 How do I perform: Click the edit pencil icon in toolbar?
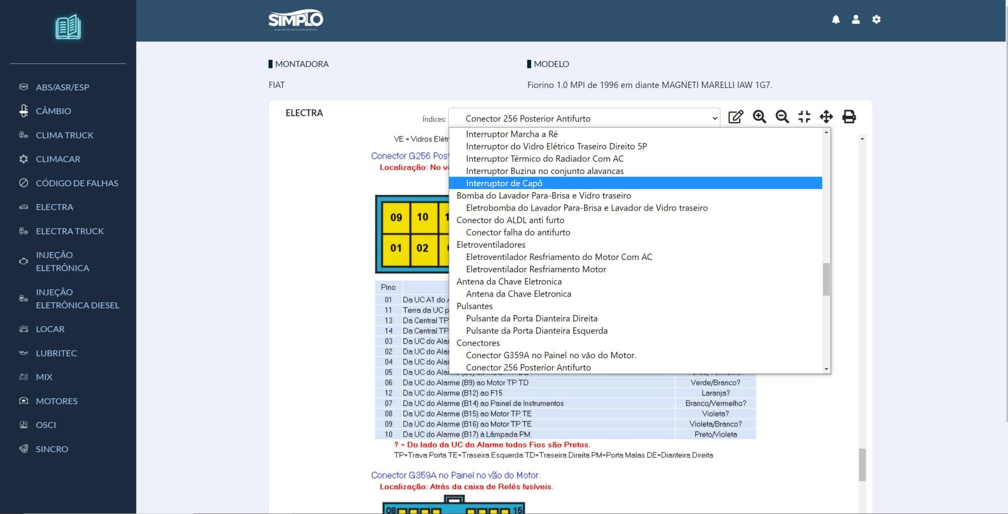pos(735,117)
